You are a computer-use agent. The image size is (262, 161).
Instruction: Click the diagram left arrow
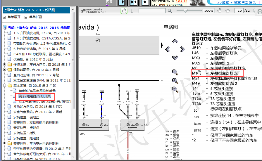coord(168,49)
